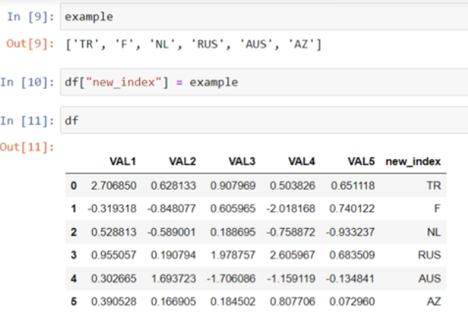Click row index 3 in the dataframe

[x=73, y=254]
